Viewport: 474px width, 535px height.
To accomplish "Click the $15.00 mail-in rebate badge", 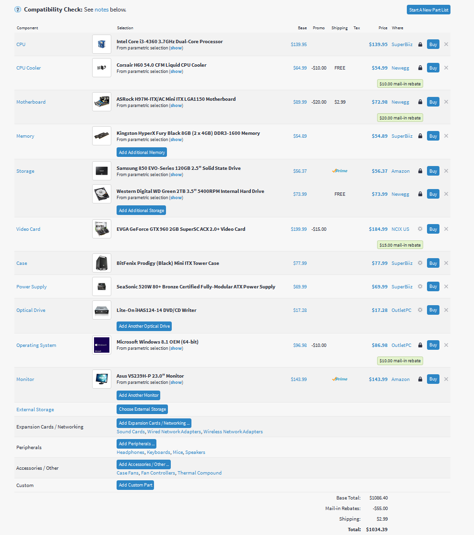I will (x=400, y=245).
